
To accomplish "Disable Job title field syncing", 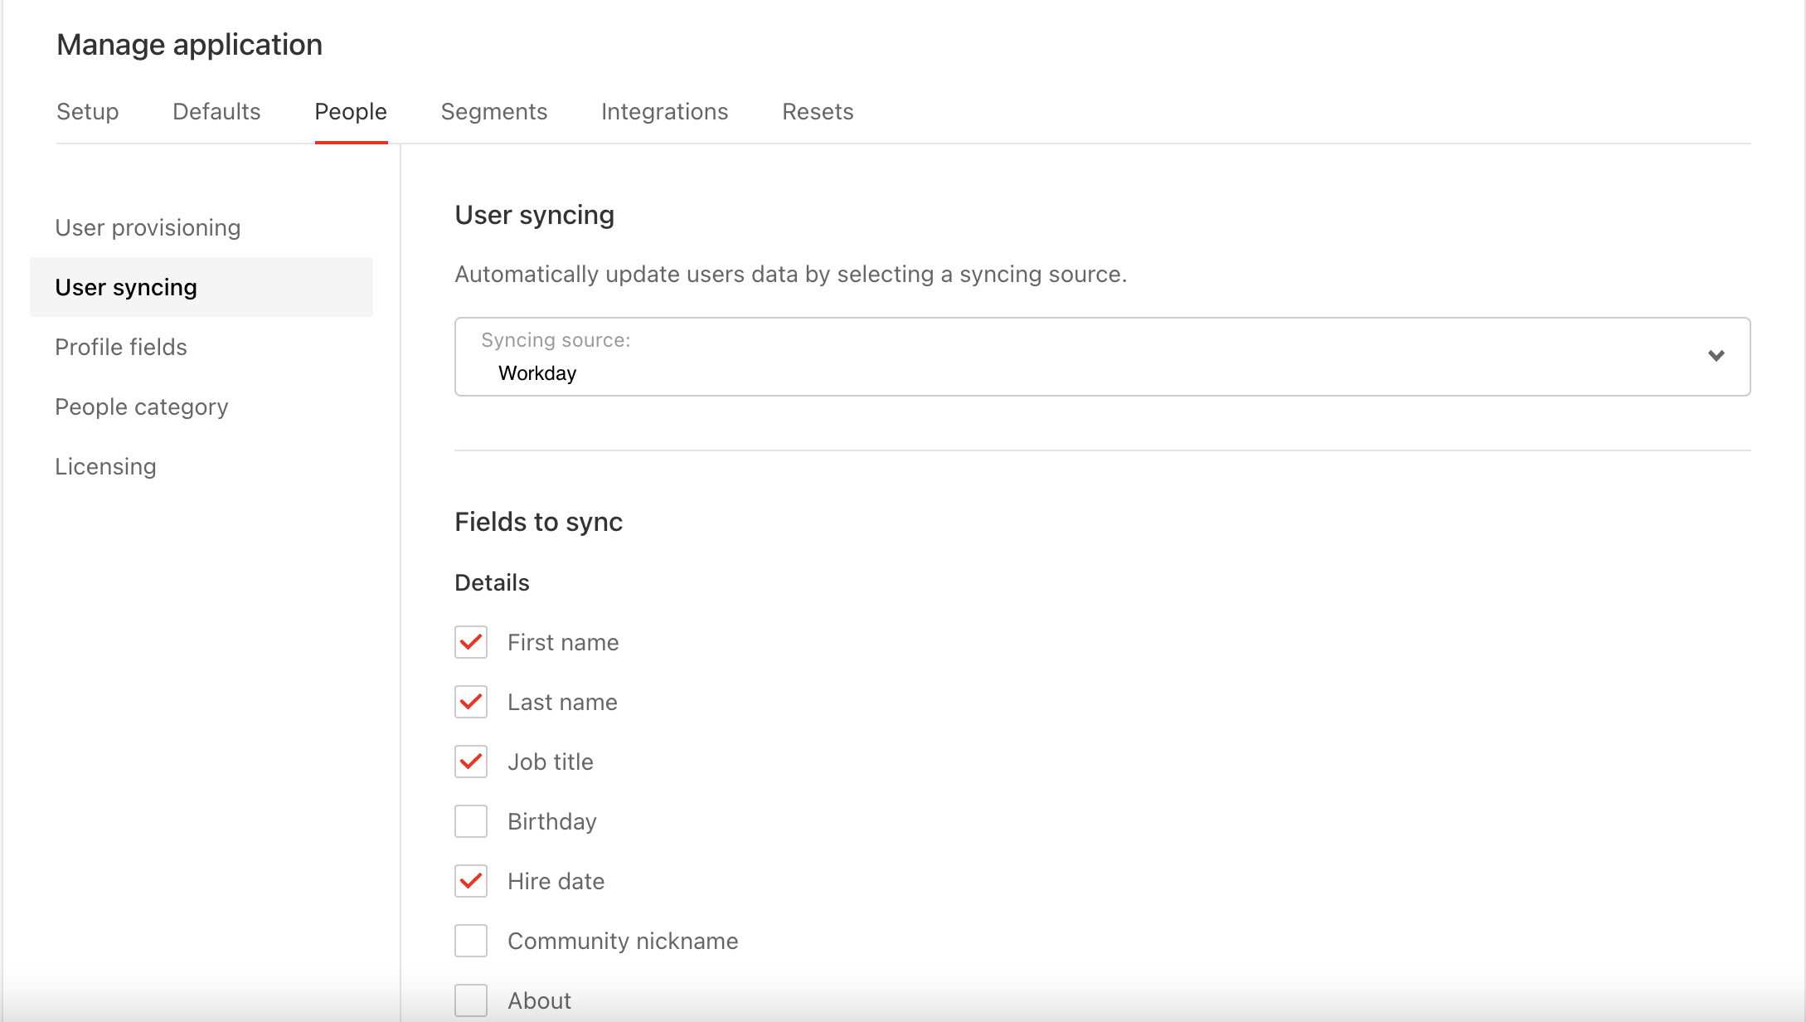I will point(471,762).
